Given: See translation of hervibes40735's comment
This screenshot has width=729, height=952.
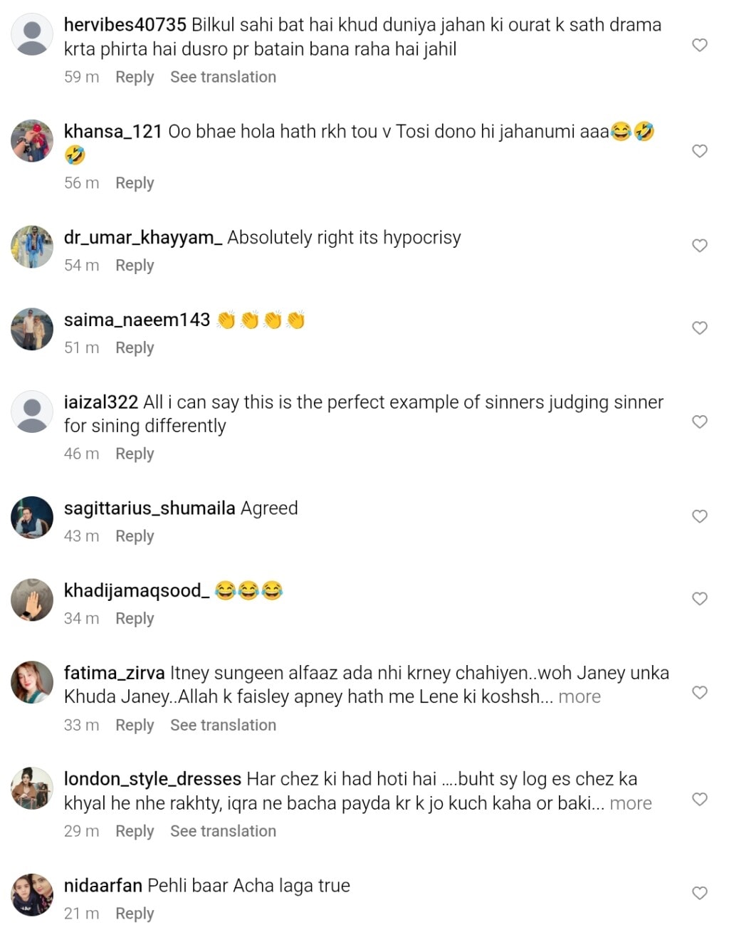Looking at the screenshot, I should coord(223,77).
